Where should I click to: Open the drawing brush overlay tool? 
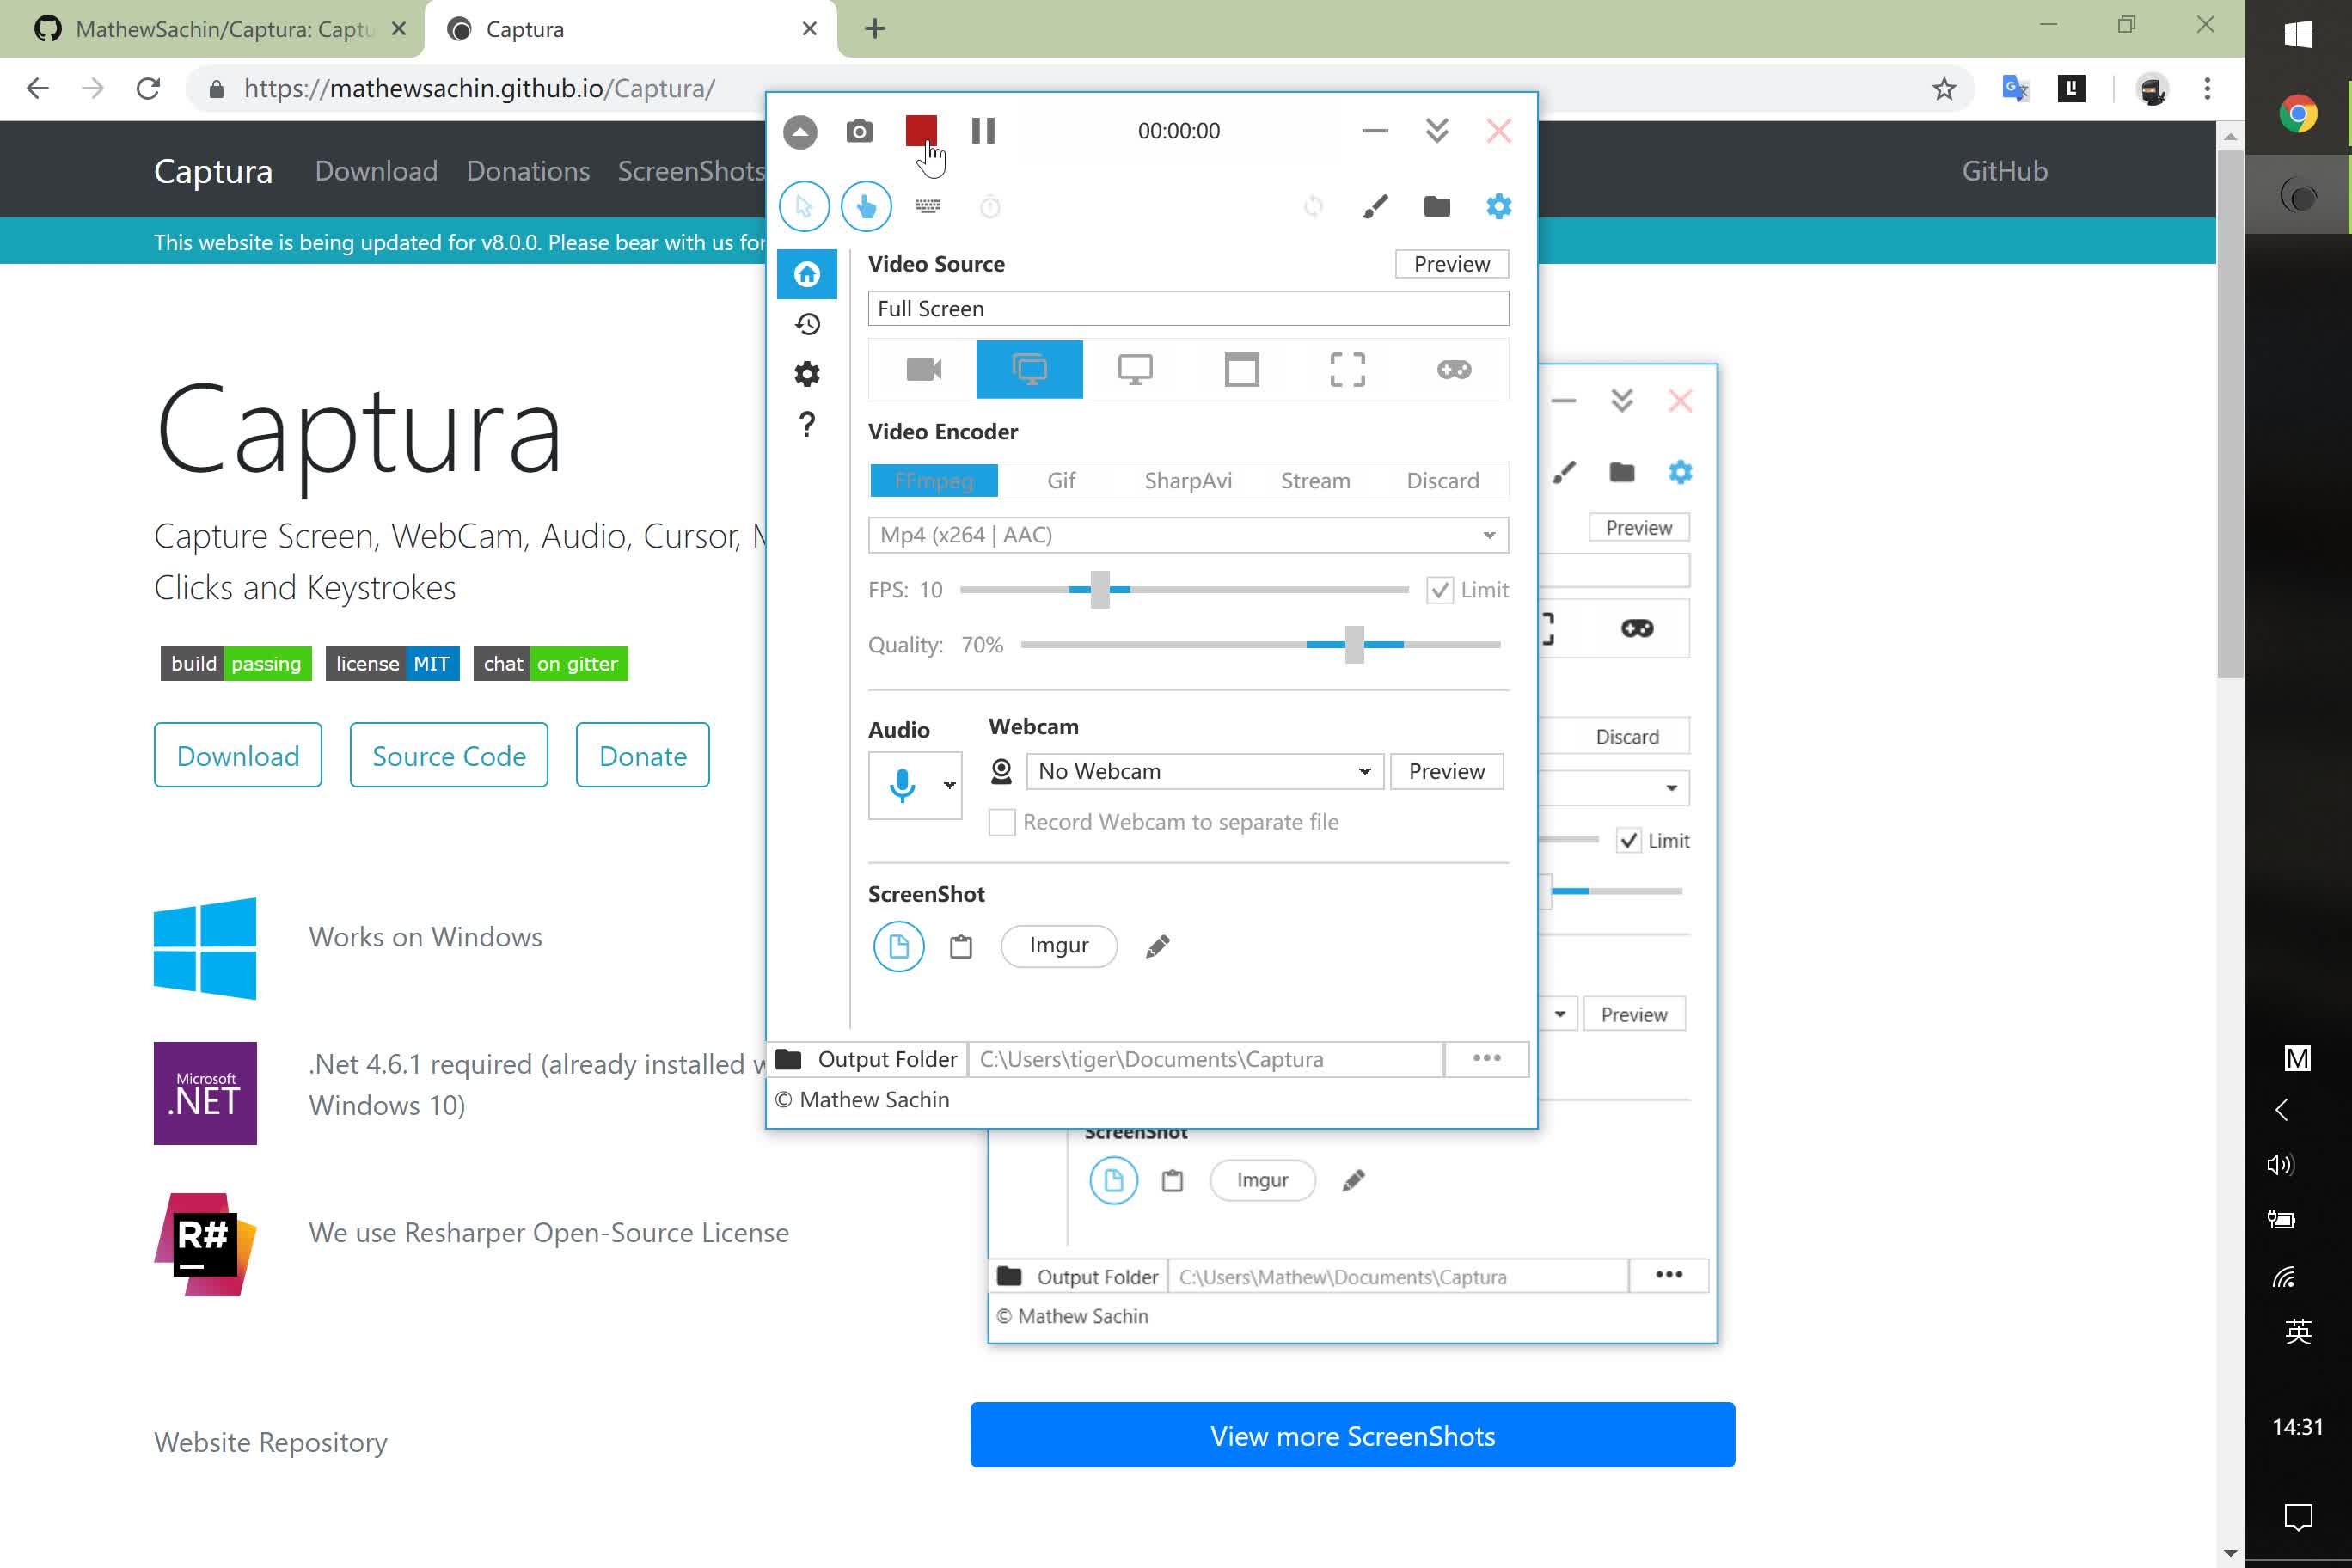click(1376, 207)
